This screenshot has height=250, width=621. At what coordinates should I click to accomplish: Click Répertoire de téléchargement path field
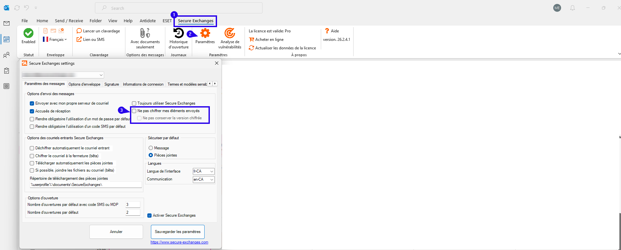86,185
